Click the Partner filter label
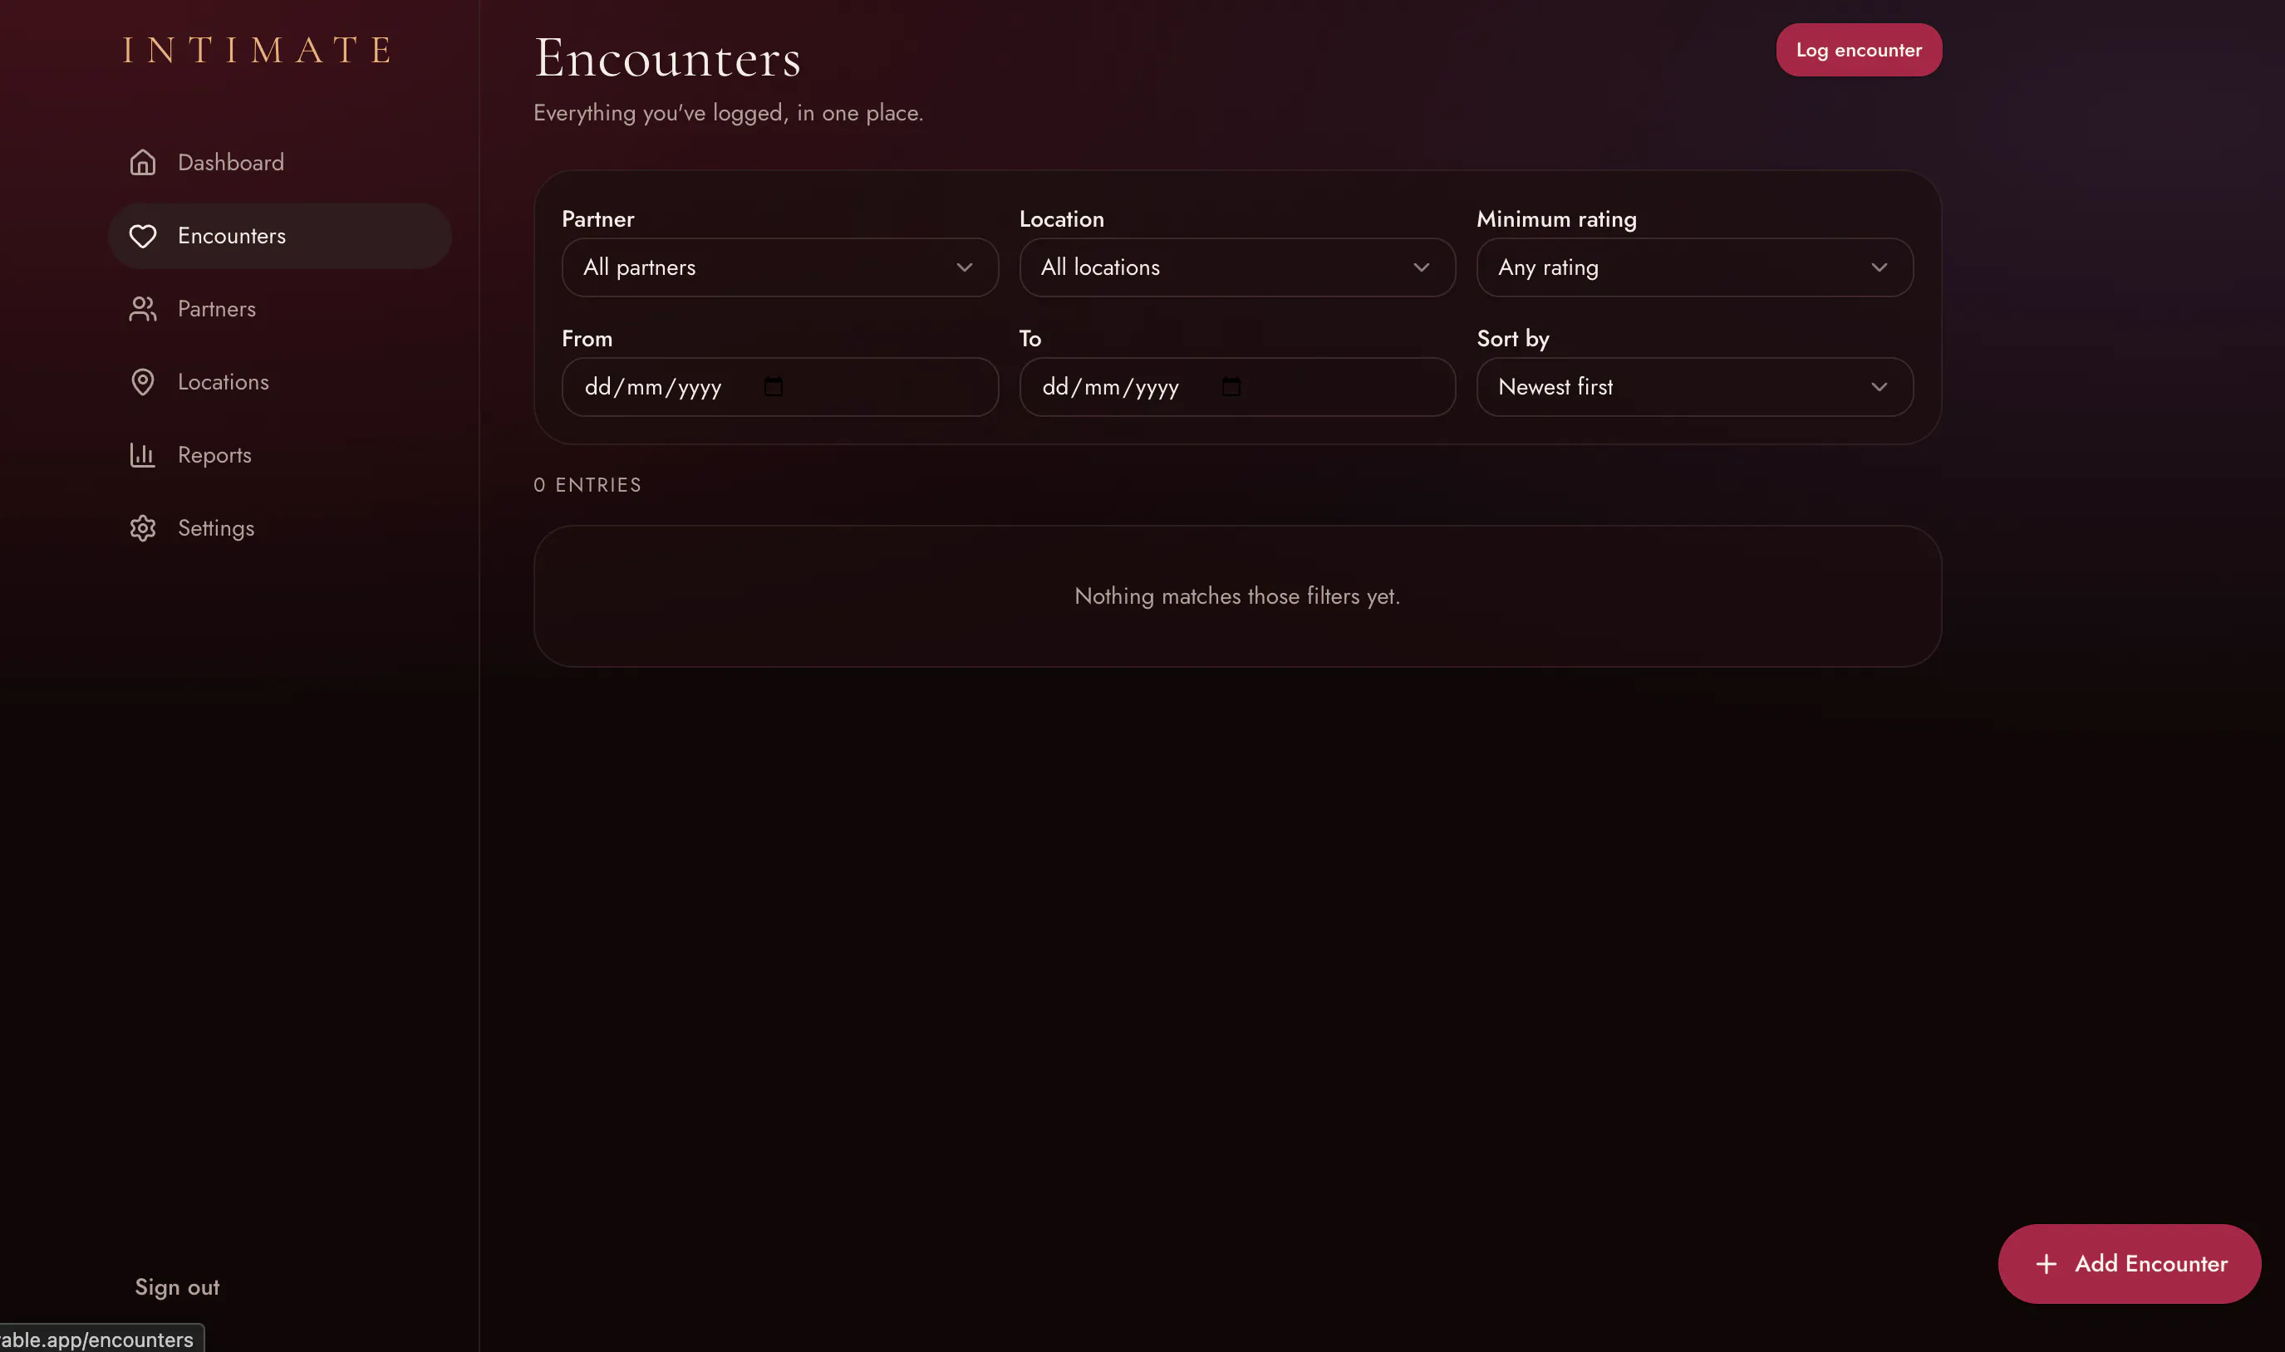The height and width of the screenshot is (1352, 2285). coord(597,219)
